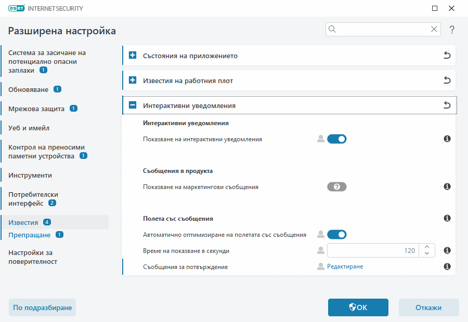Click the Редактиране link
The width and height of the screenshot is (468, 322).
point(345,266)
